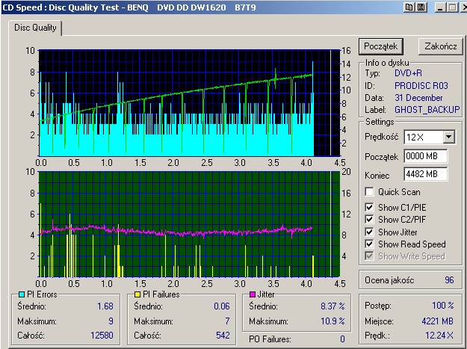
Task: Click the copy-to-clipboard icon in title bar
Action: coord(409,7)
